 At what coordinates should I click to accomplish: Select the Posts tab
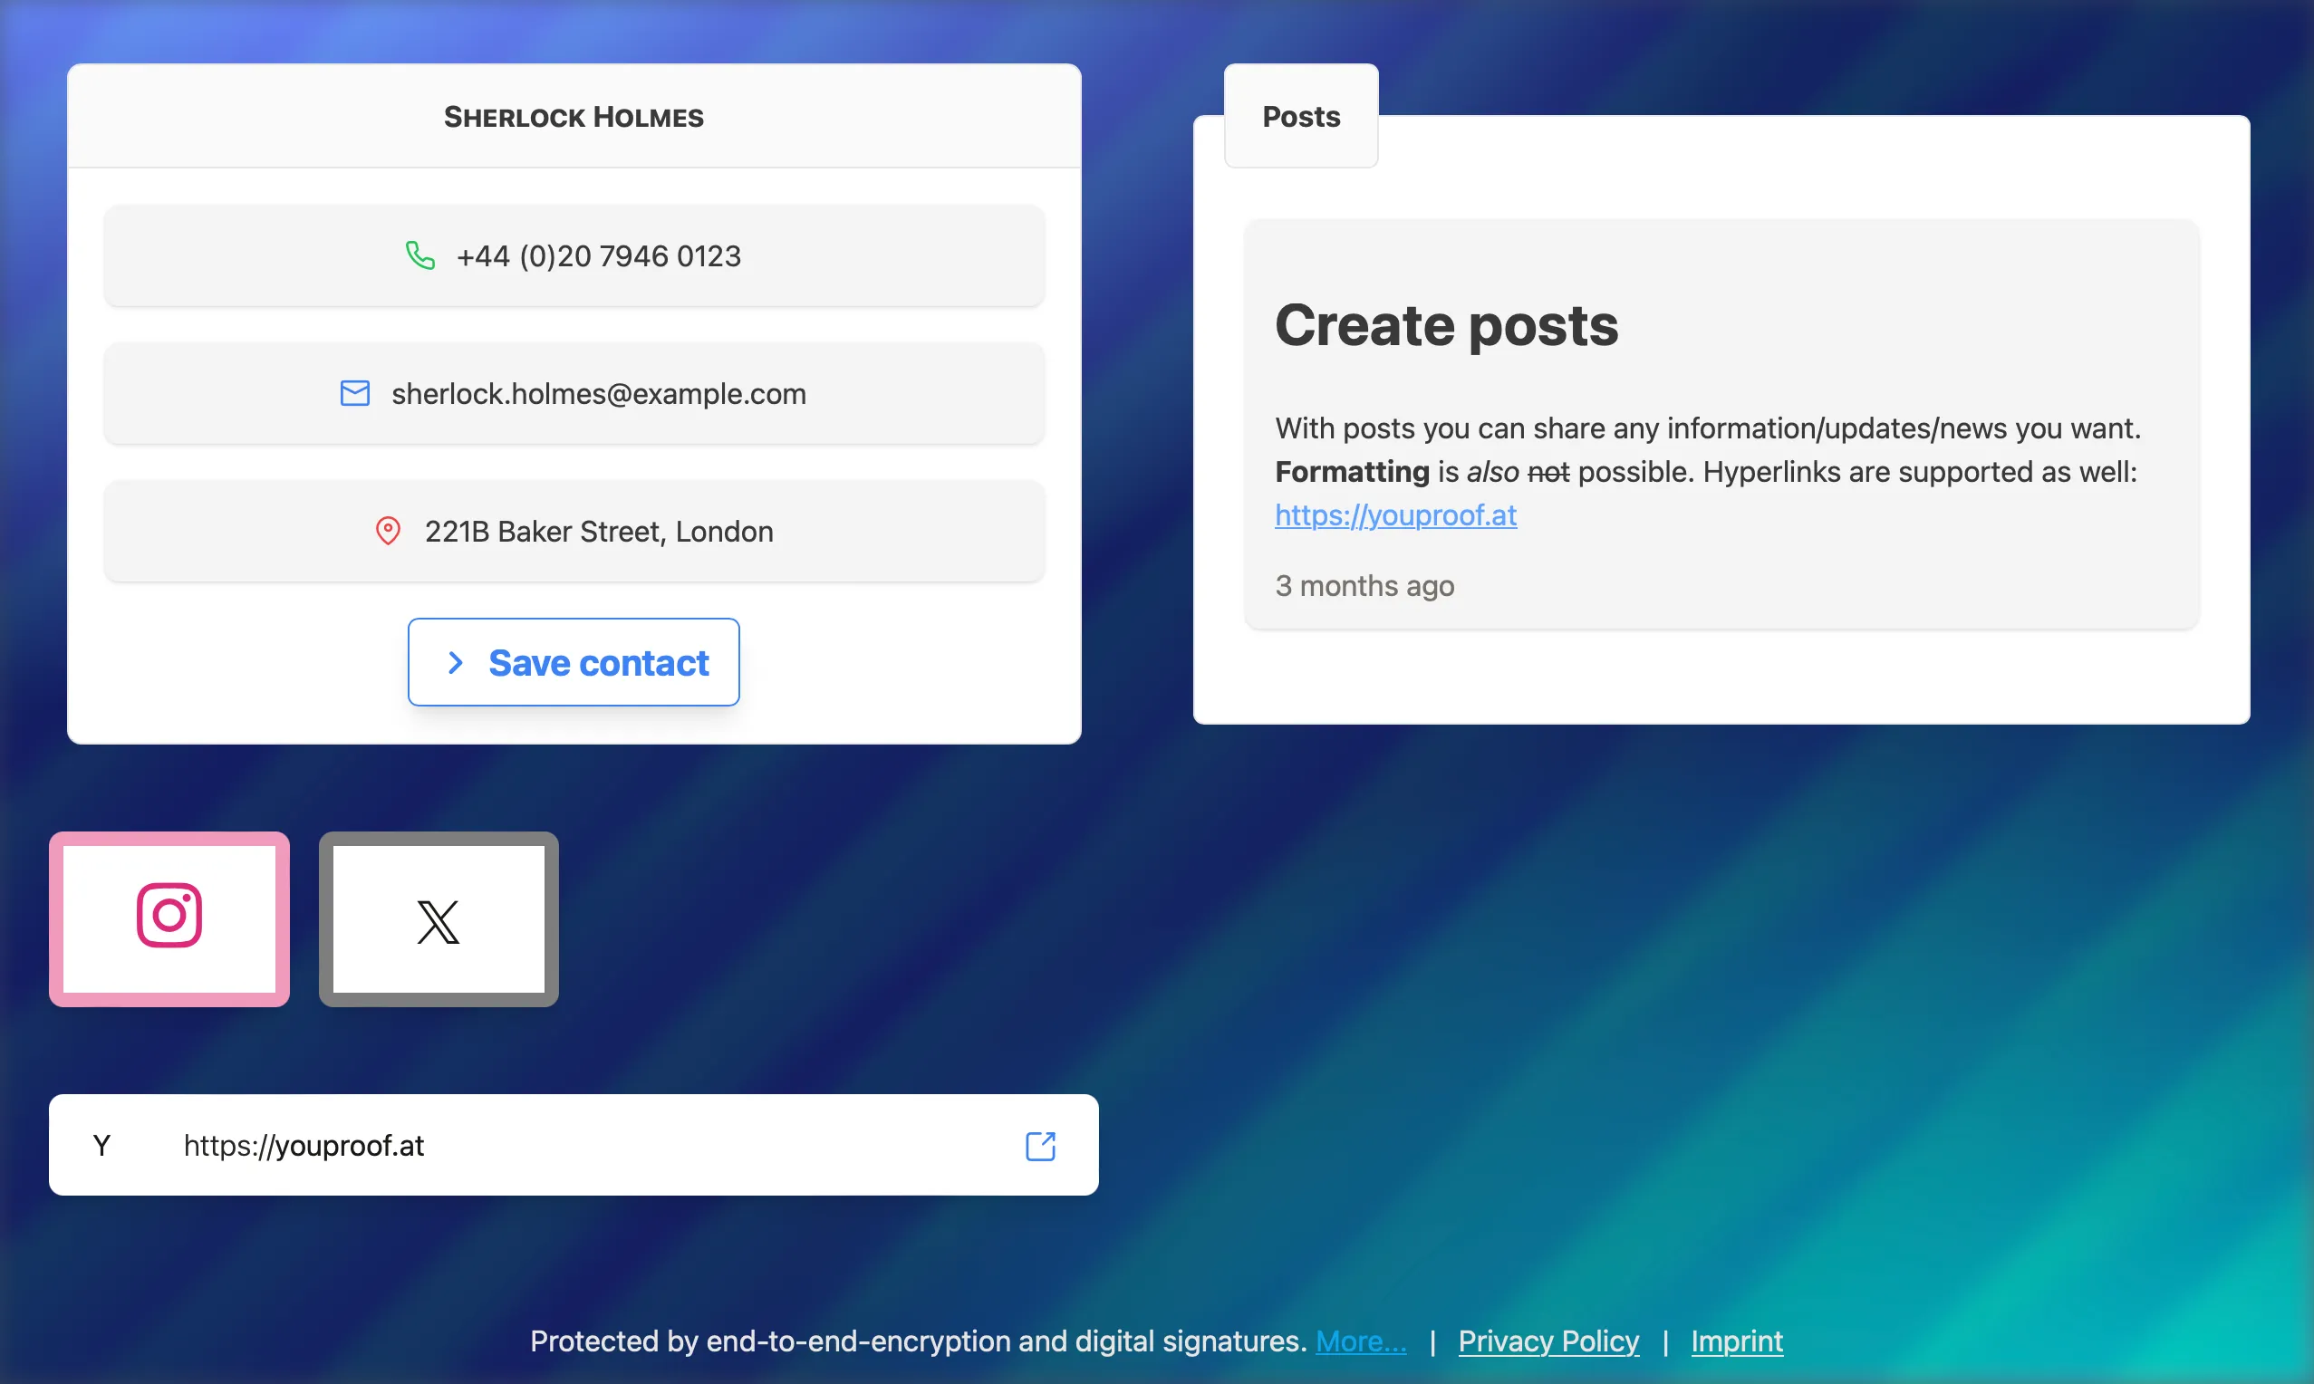pos(1300,117)
